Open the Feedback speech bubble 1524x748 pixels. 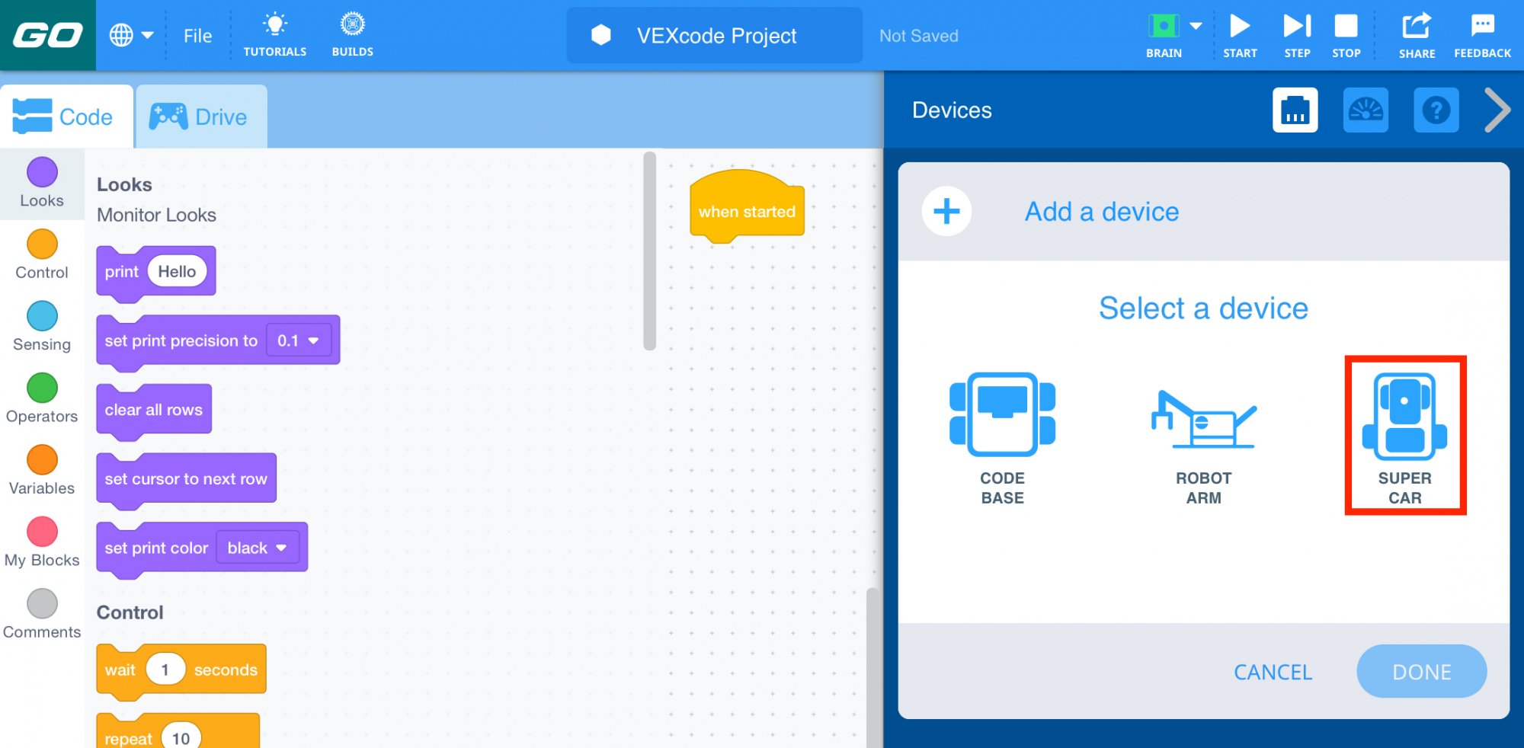[x=1482, y=34]
